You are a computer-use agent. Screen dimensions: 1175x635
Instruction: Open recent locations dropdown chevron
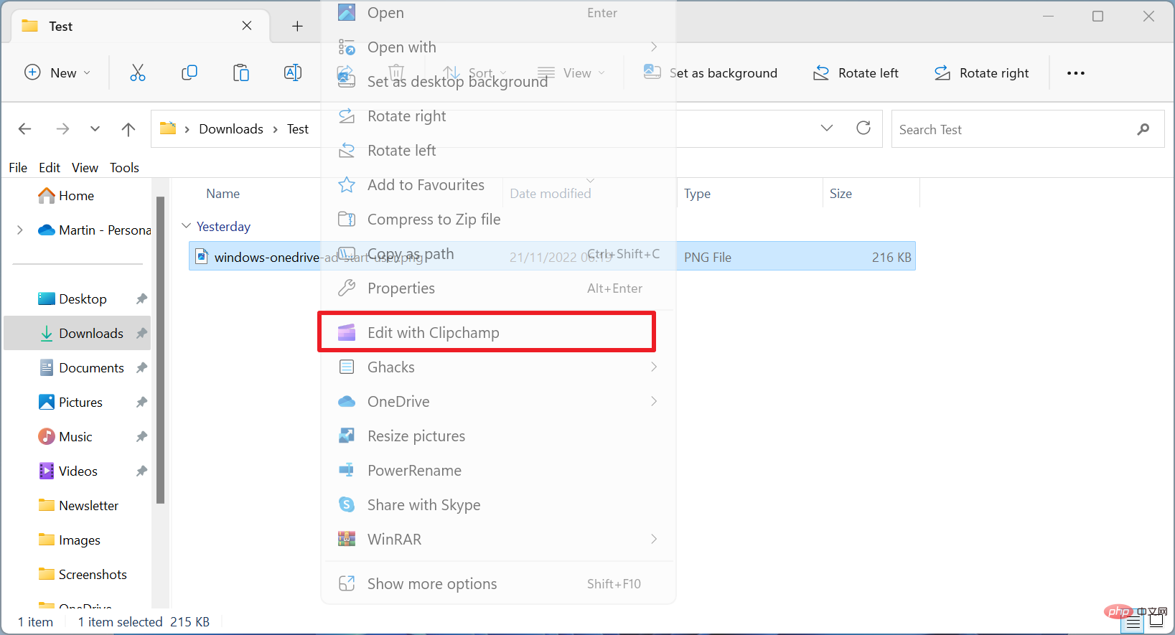click(95, 129)
